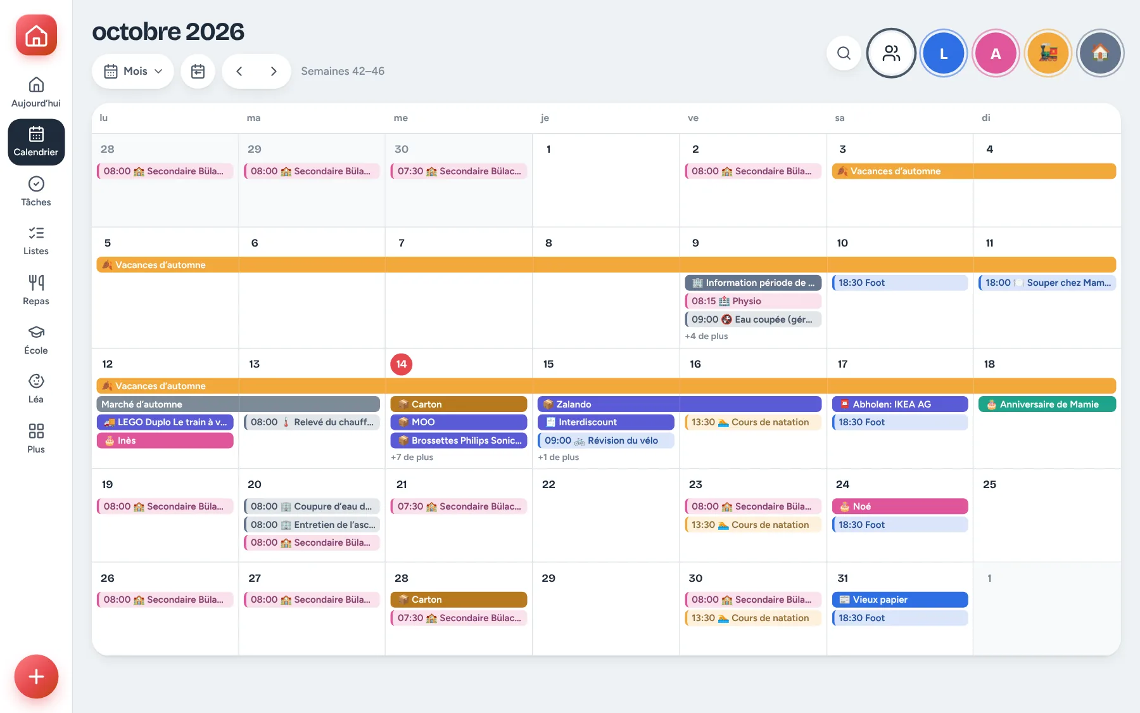This screenshot has width=1140, height=713.
Task: Open the Repas sidebar section
Action: (x=36, y=290)
